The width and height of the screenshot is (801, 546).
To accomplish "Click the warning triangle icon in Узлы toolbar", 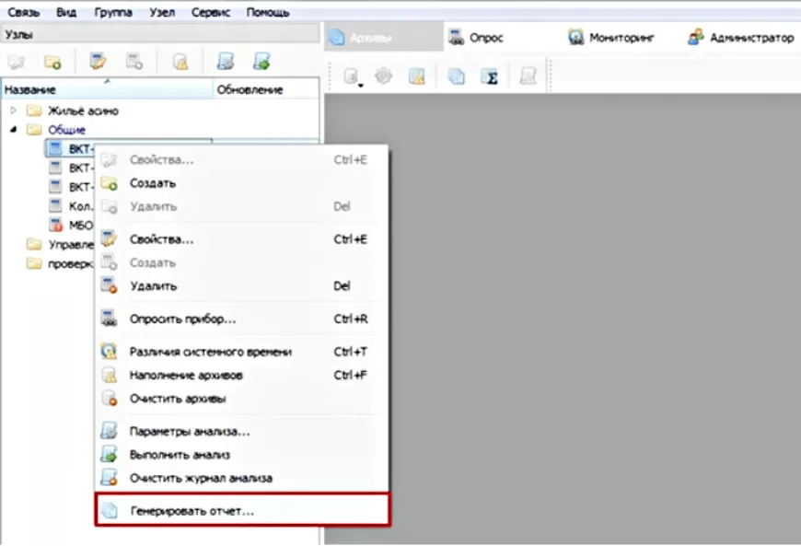I will pyautogui.click(x=181, y=62).
